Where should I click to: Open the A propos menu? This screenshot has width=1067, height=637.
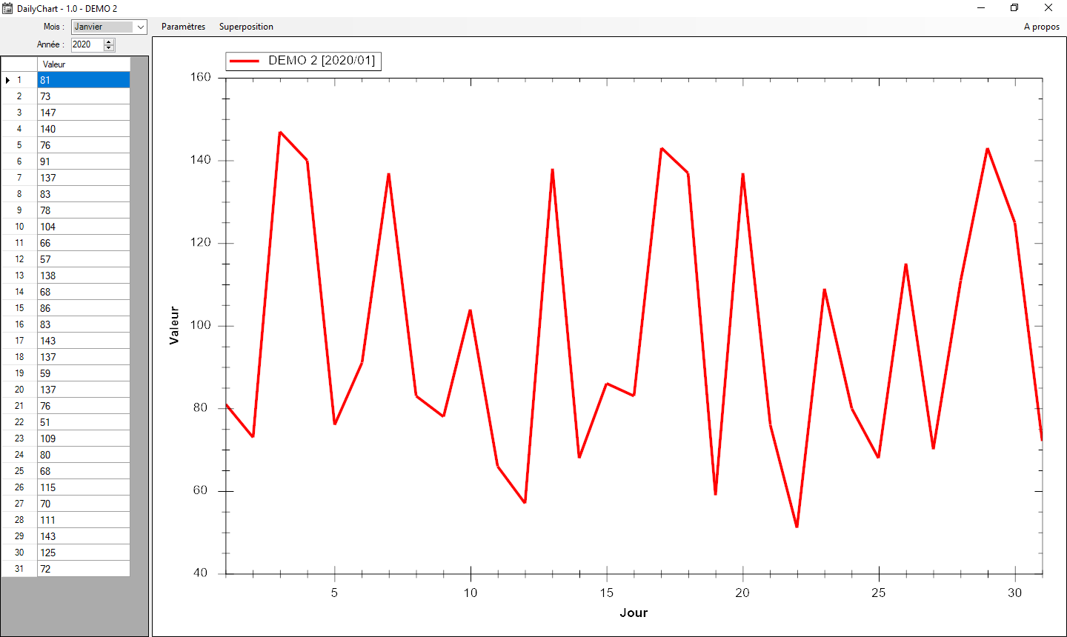pyautogui.click(x=1041, y=27)
